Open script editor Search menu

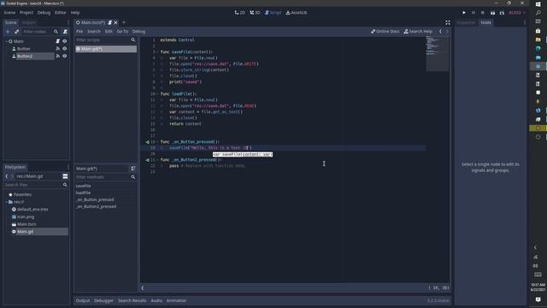(94, 32)
